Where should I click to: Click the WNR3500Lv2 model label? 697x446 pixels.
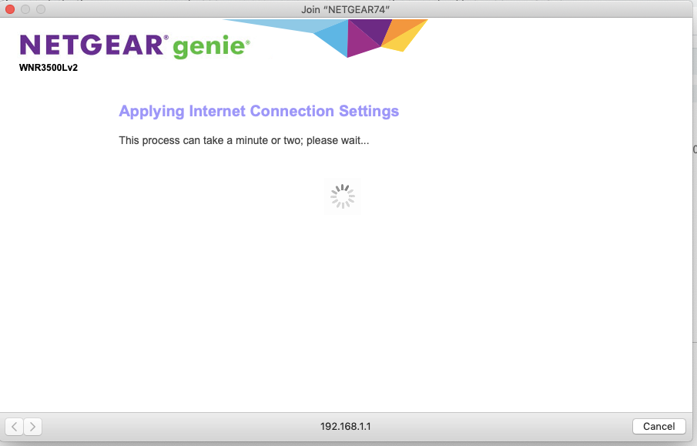(x=49, y=68)
